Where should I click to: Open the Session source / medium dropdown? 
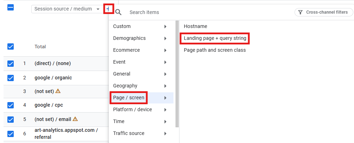(67, 9)
